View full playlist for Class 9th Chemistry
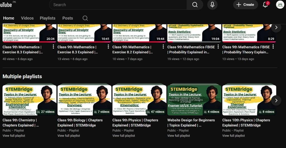The height and width of the screenshot is (148, 286). coord(14,136)
